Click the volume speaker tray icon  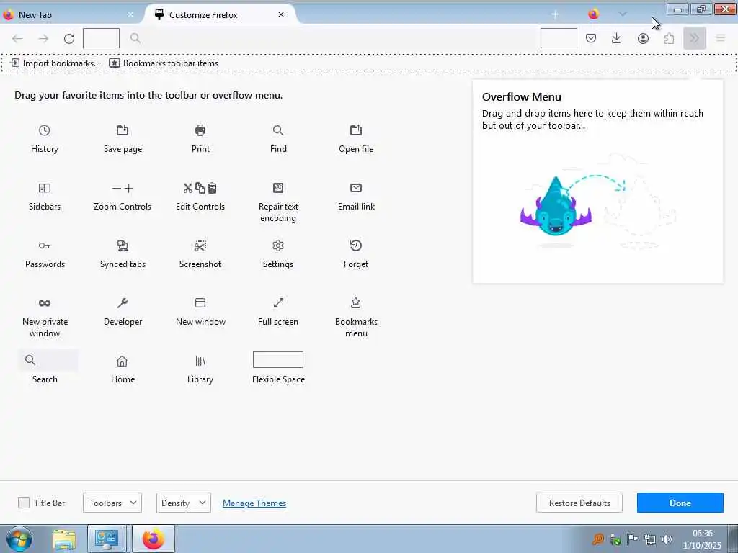667,539
